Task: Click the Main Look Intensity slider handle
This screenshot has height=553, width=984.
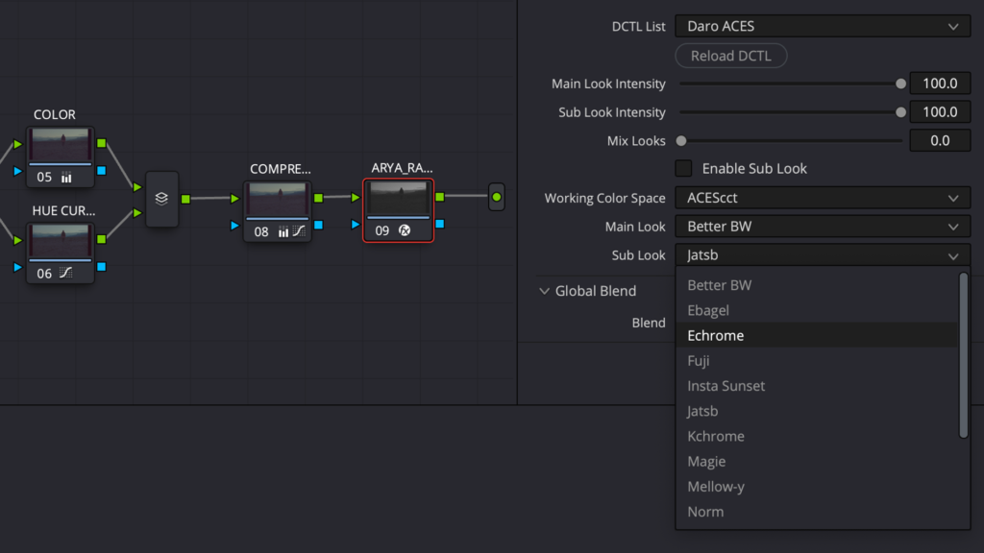Action: (900, 84)
